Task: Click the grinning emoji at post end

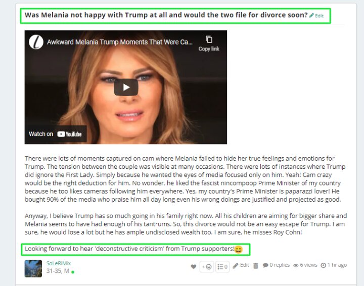Action: tap(239, 249)
